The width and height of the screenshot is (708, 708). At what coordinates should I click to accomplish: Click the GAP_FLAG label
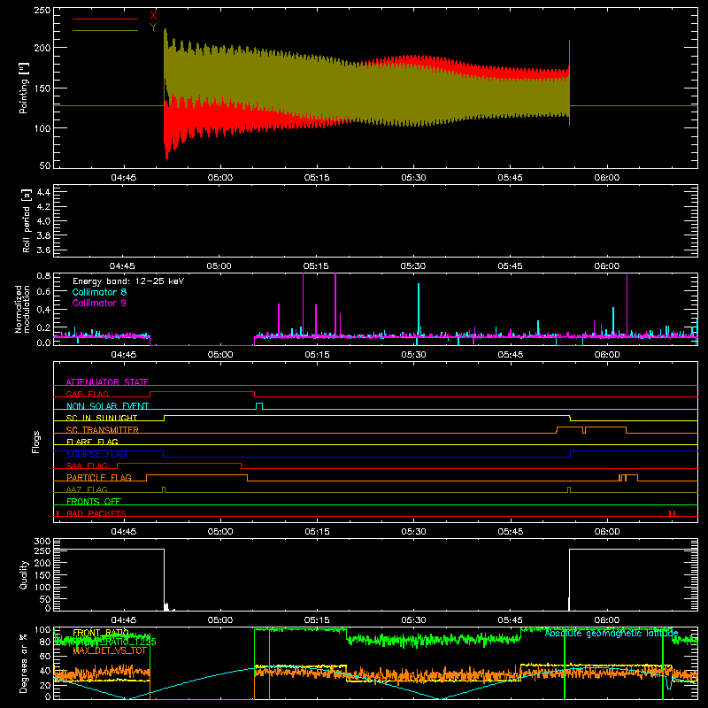coord(87,394)
